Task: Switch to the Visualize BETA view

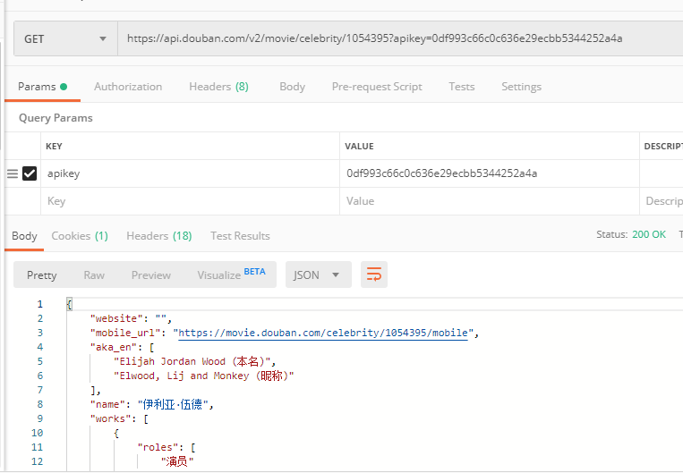Action: 231,275
